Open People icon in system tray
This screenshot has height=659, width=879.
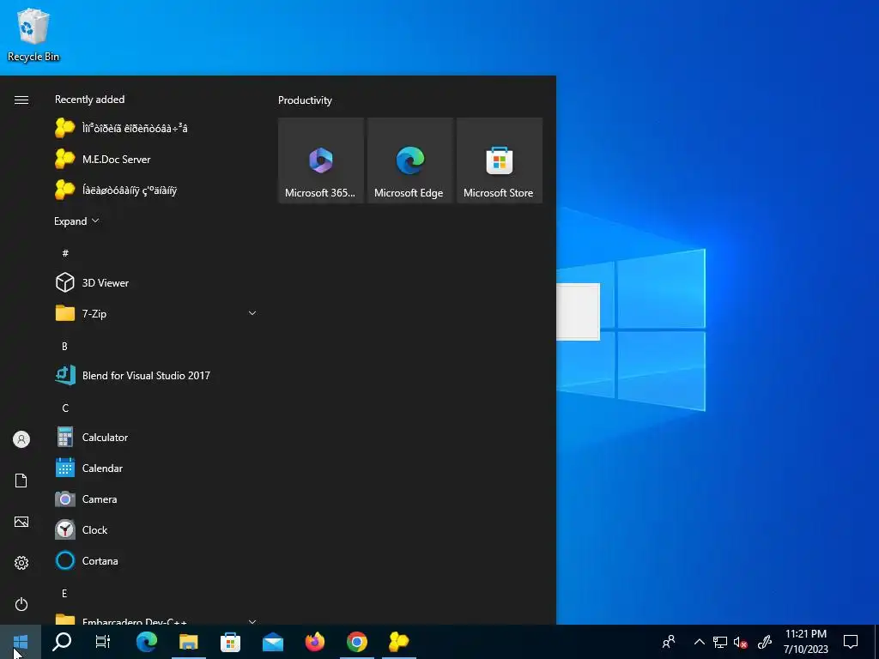click(669, 642)
